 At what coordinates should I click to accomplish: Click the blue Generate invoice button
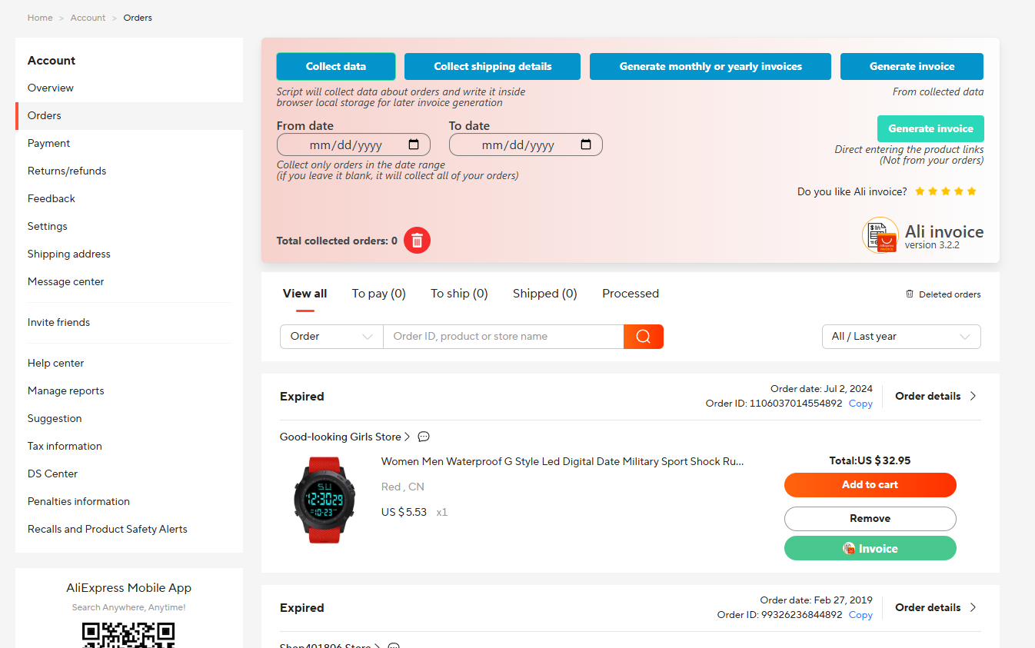(x=912, y=66)
